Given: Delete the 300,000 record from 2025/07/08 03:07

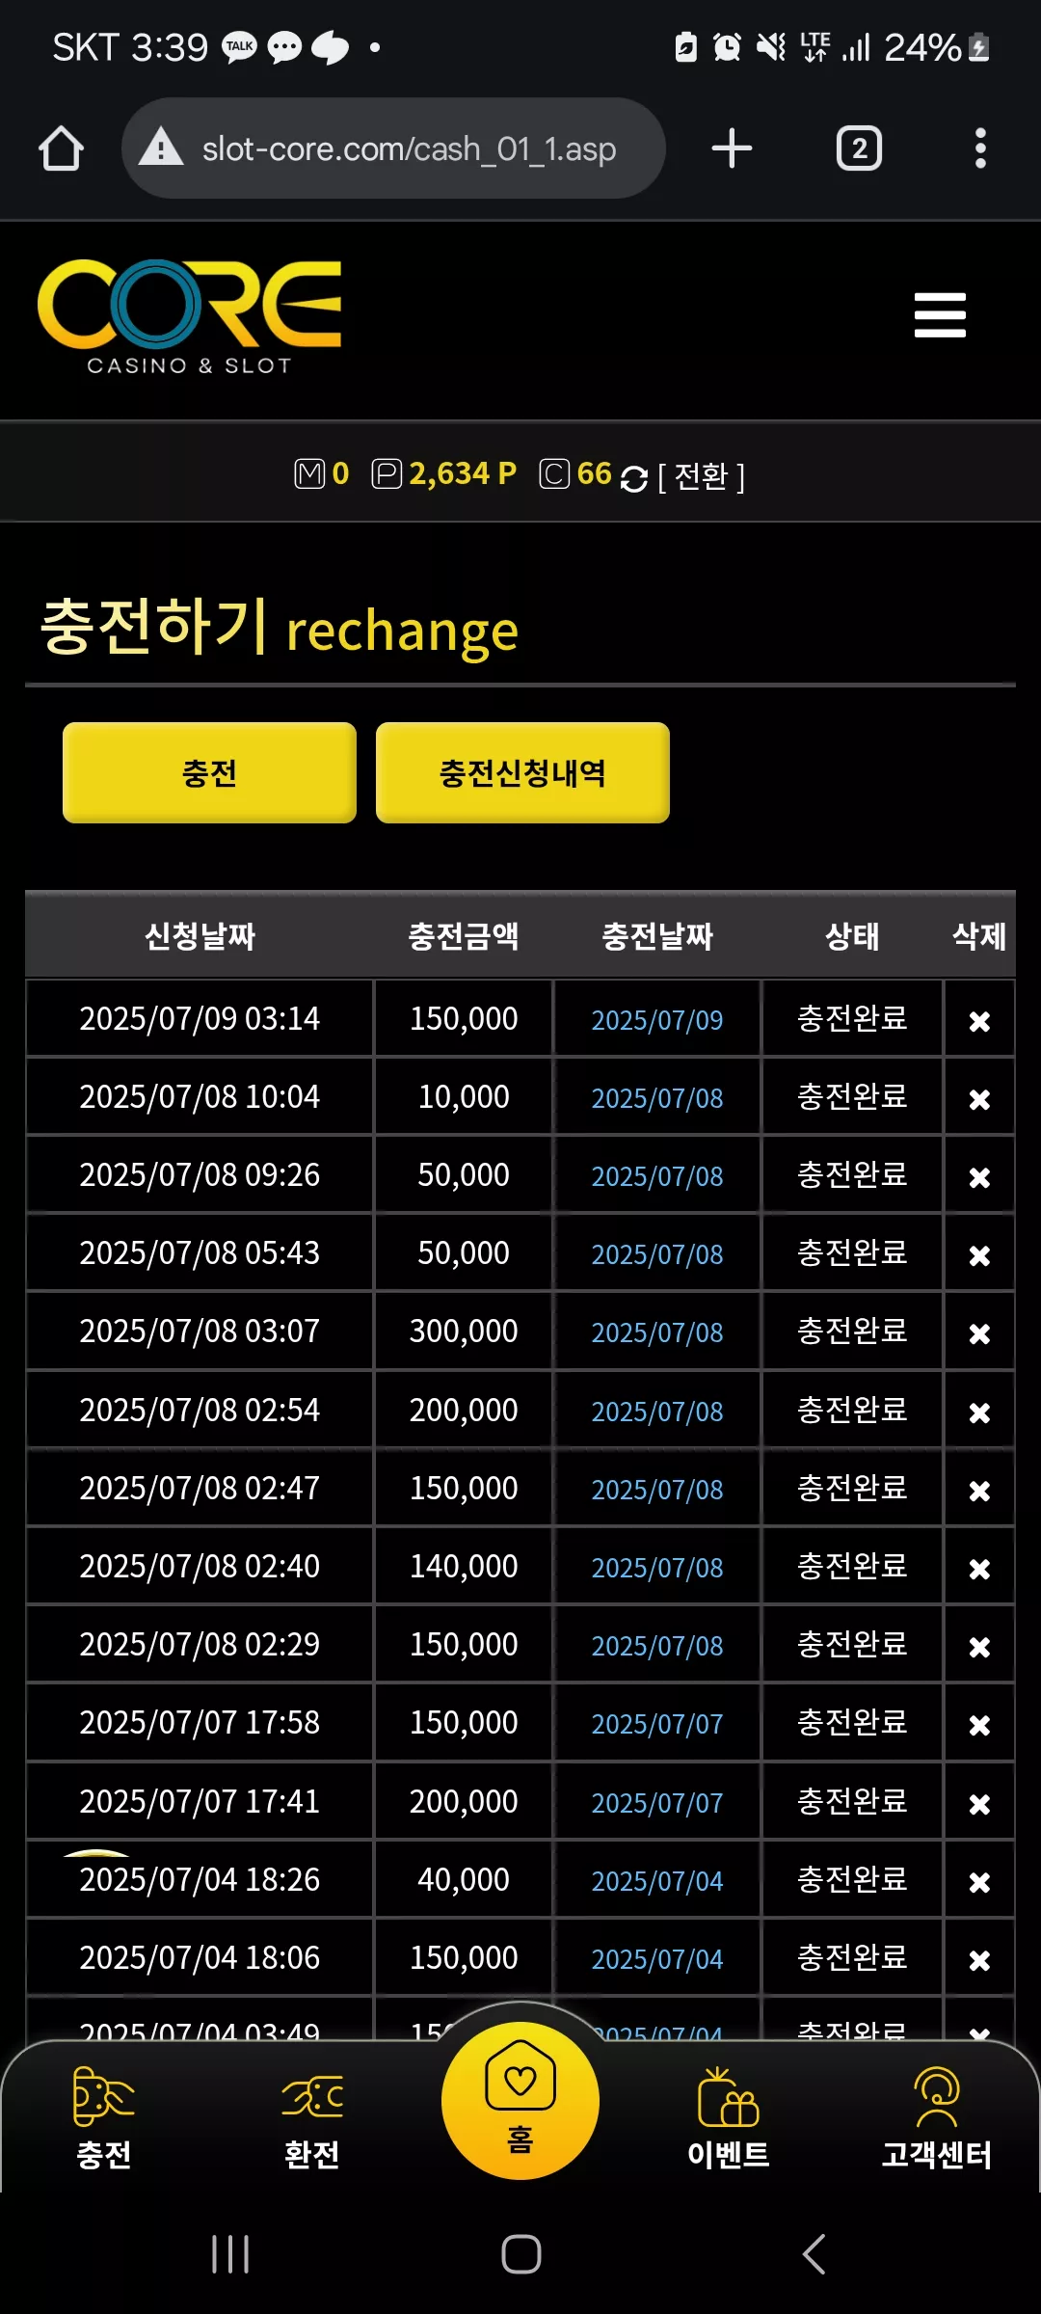Looking at the screenshot, I should click(x=979, y=1333).
